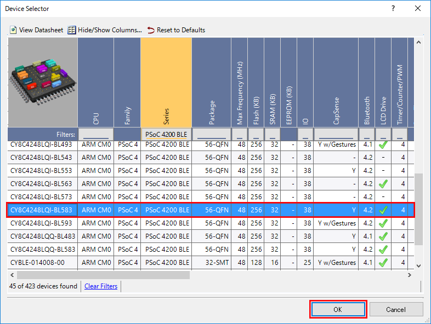This screenshot has height=324, width=431.
Task: Select device CY8C4248LQI-BL563
Action: pyautogui.click(x=211, y=184)
